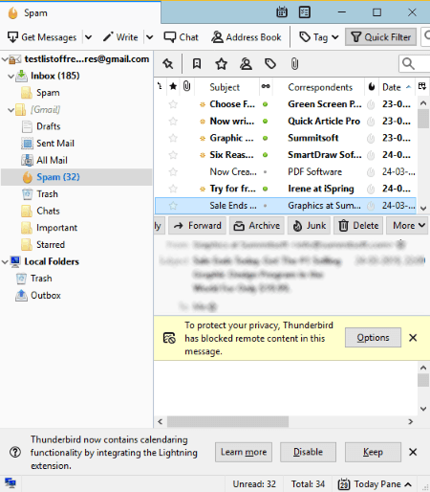Image resolution: width=430 pixels, height=492 pixels.
Task: Open the Important folder
Action: (56, 228)
